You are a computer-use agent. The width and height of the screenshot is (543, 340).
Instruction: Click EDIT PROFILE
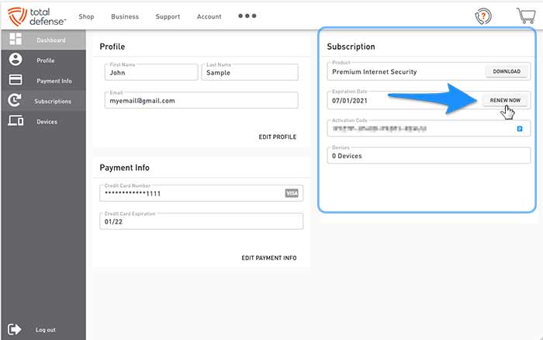point(278,137)
